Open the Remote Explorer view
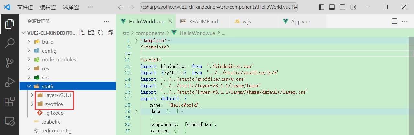This screenshot has height=135, width=414. tap(10, 121)
